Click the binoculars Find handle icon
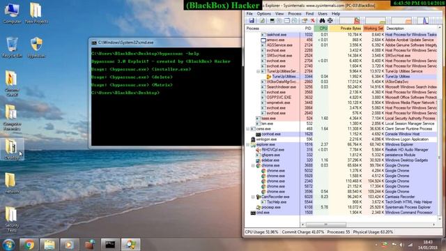The height and width of the screenshot is (251, 446). pyautogui.click(x=322, y=20)
